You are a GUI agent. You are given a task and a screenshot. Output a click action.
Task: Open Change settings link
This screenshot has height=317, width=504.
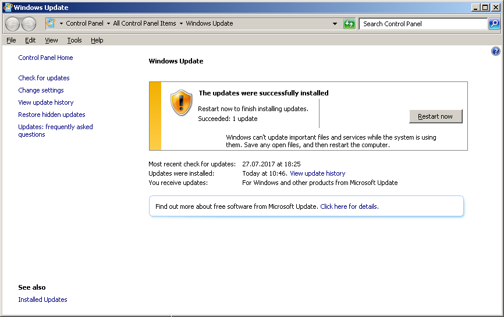coord(41,90)
